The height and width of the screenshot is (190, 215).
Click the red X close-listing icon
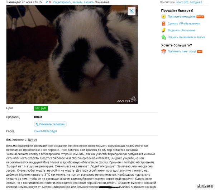(50, 2)
